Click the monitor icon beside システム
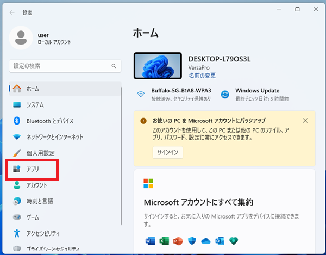326x255 pixels. pos(17,104)
